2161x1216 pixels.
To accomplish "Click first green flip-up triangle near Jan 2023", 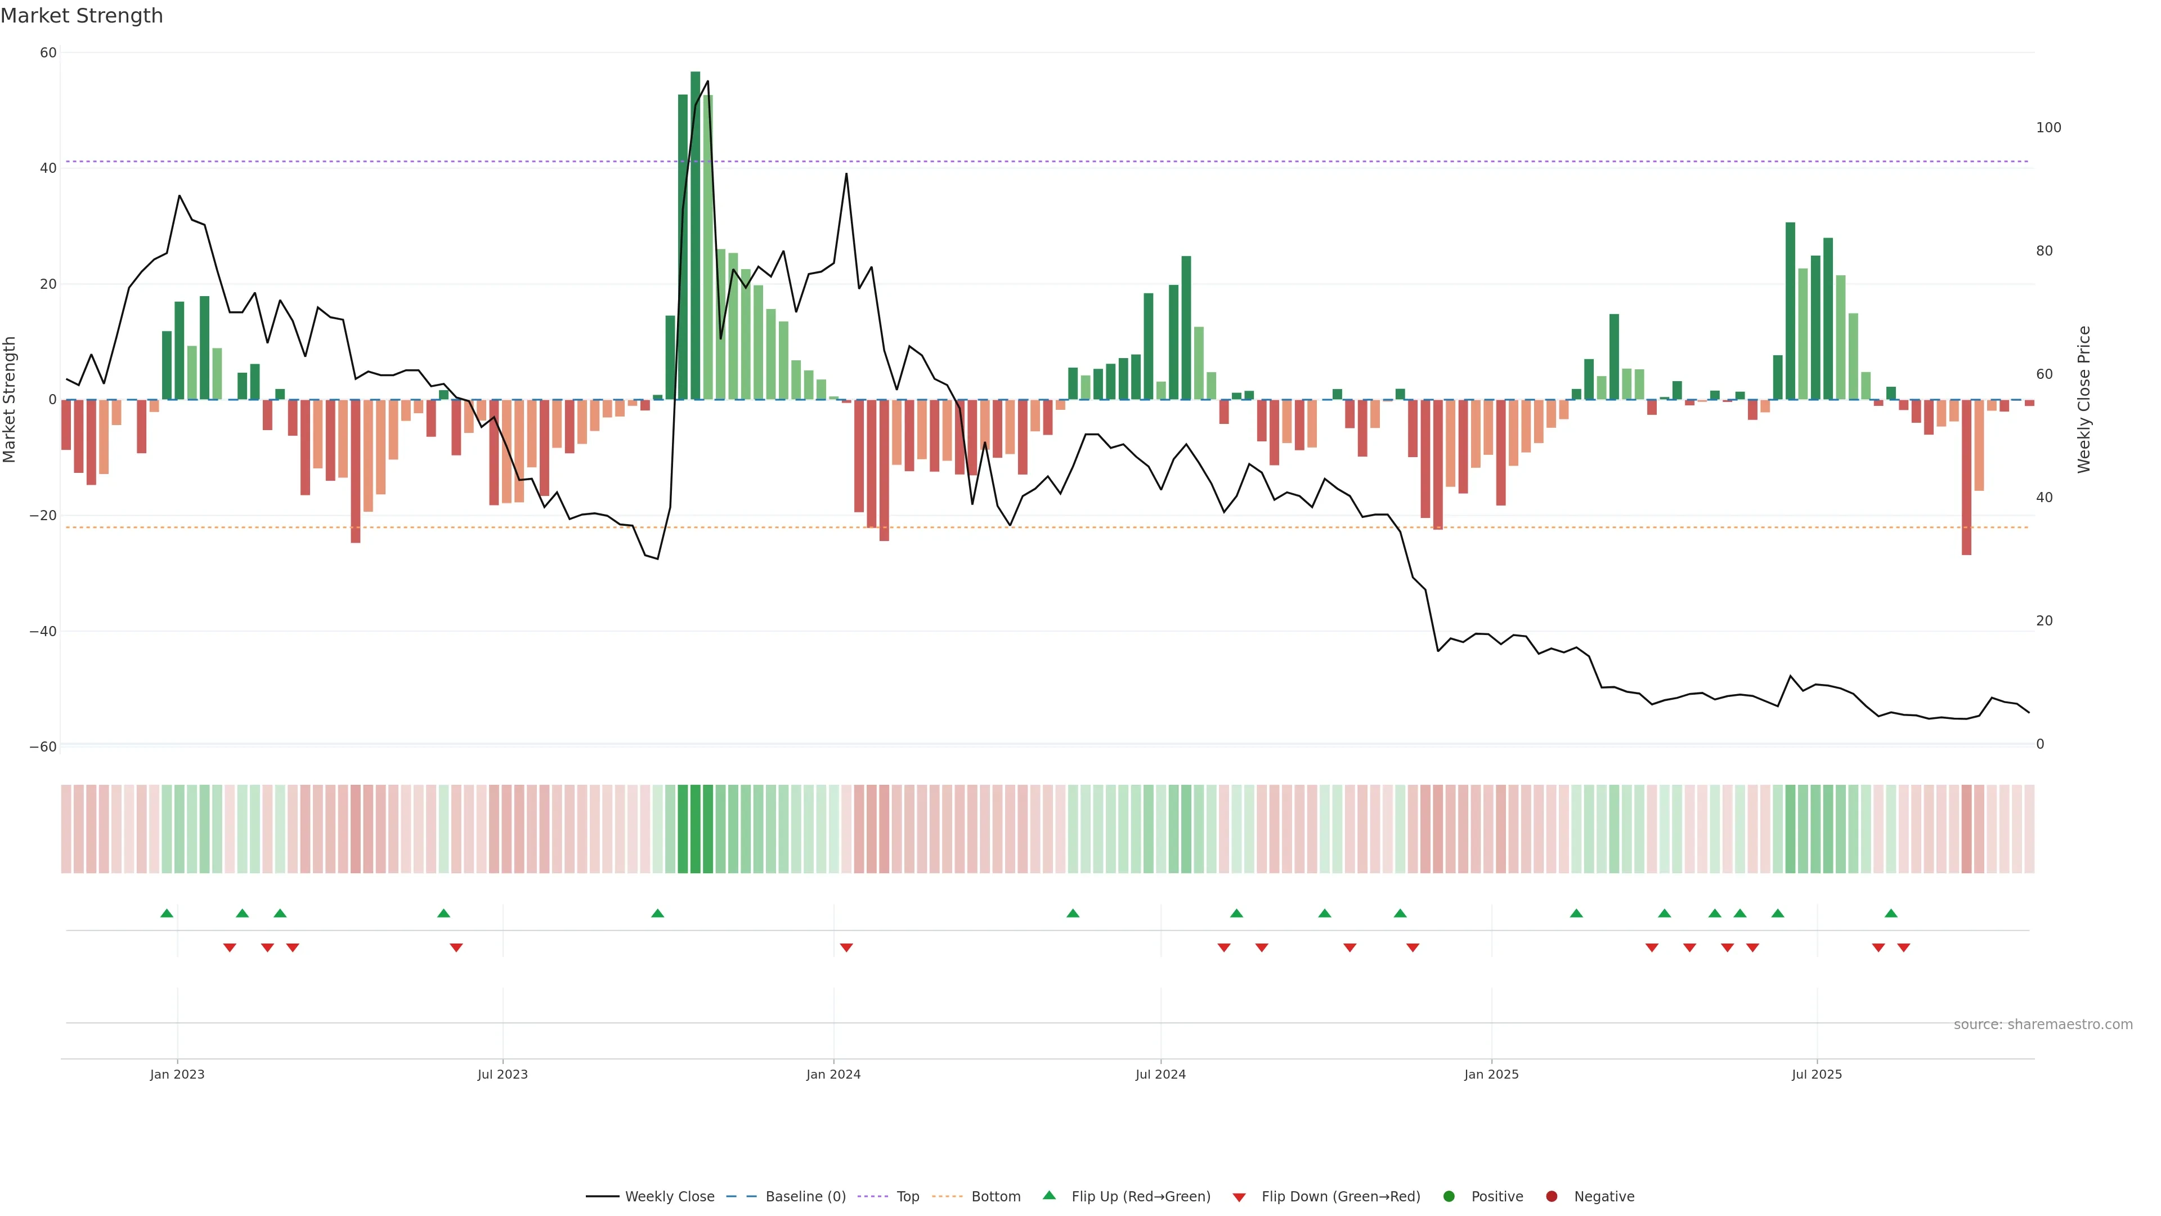I will (167, 913).
